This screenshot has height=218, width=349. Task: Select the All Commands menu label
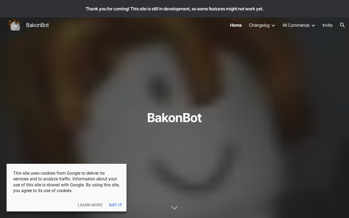pos(296,25)
